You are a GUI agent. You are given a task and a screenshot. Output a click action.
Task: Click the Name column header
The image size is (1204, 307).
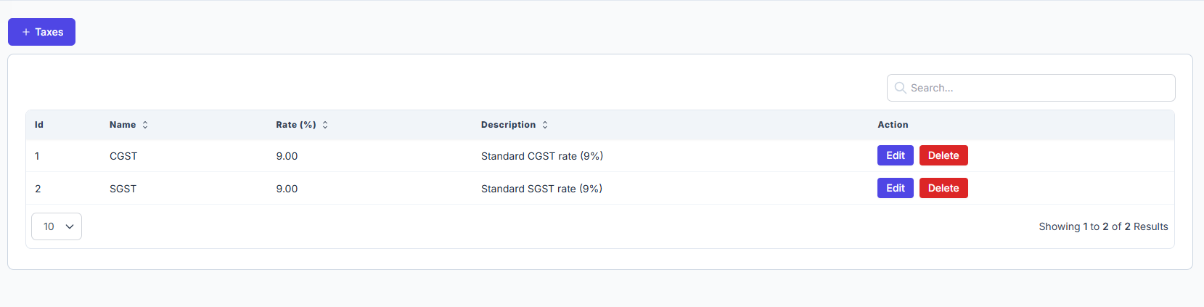[x=123, y=125]
